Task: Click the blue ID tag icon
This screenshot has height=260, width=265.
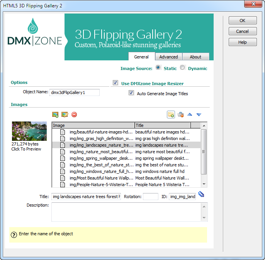Action: click(x=201, y=194)
